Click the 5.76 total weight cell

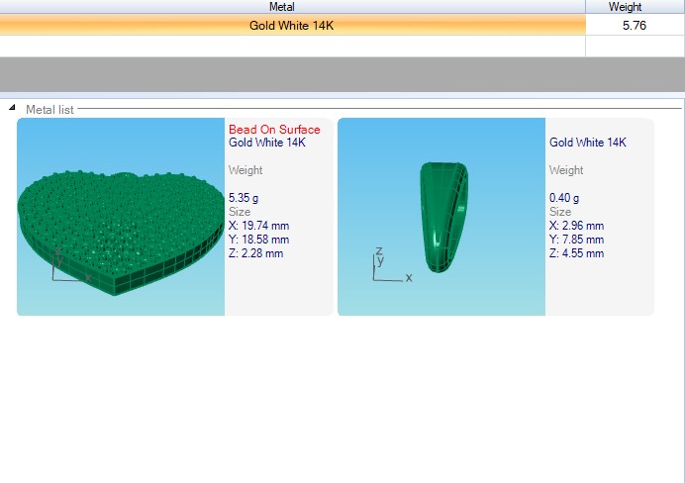tap(635, 25)
